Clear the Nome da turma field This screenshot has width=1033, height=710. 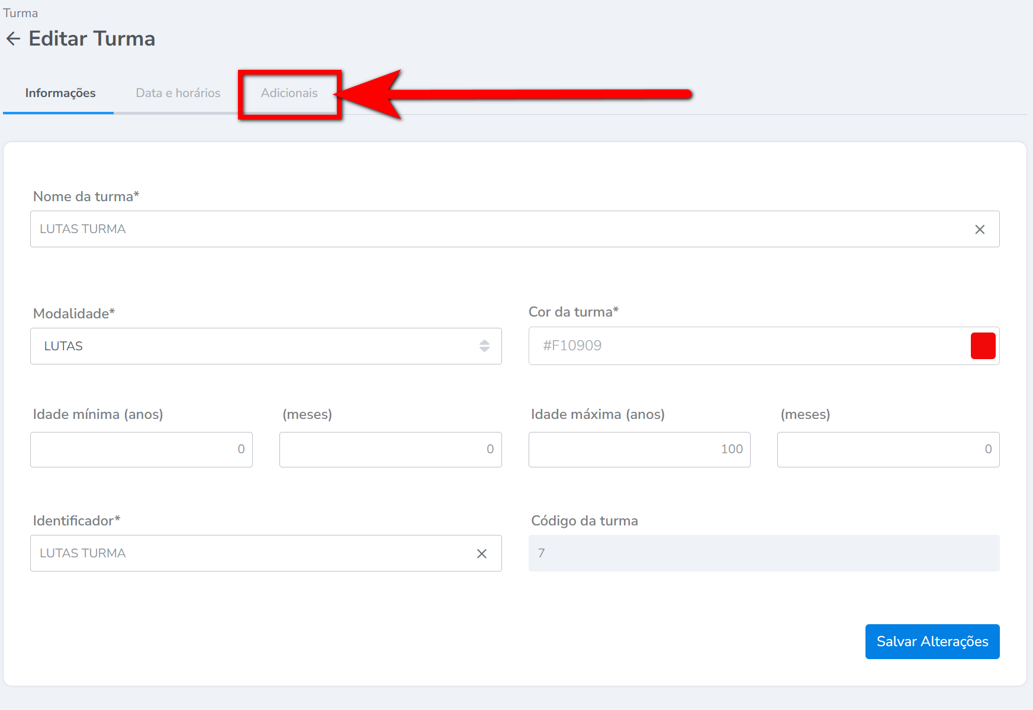980,230
